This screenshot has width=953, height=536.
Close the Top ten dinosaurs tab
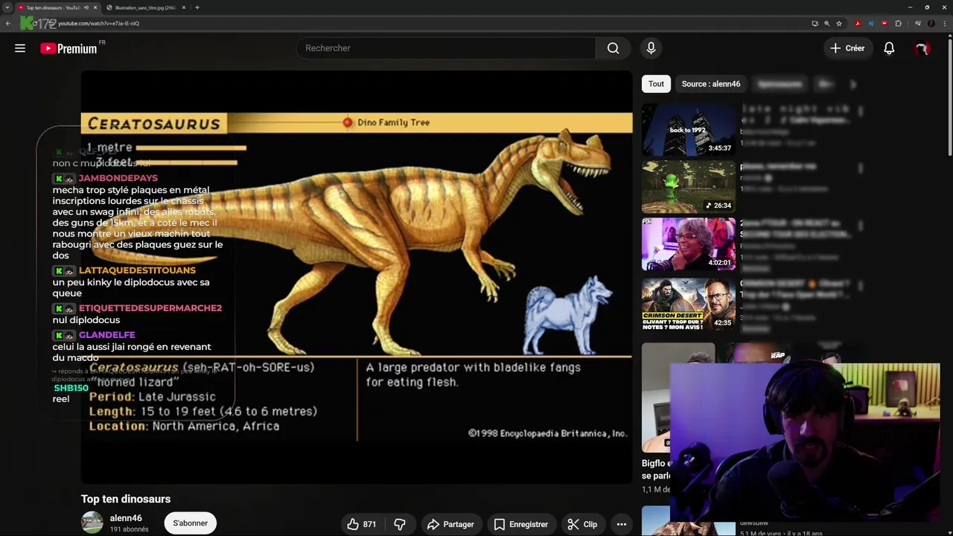pos(95,7)
